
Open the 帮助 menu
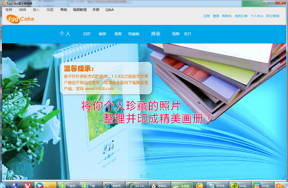point(64,10)
